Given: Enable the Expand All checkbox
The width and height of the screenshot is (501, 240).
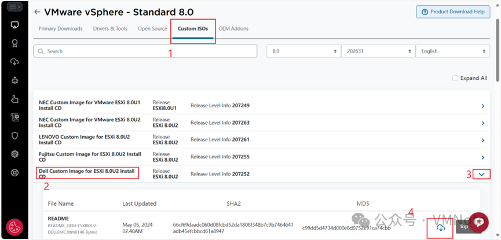Looking at the screenshot, I should [x=455, y=78].
